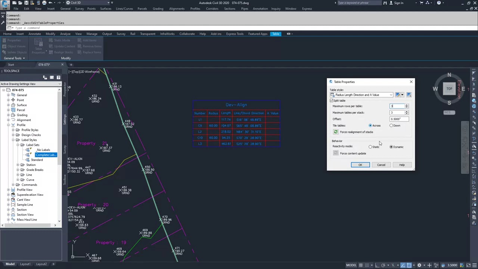Click the Help question mark icon in title bar
The height and width of the screenshot is (269, 478).
(439, 3)
